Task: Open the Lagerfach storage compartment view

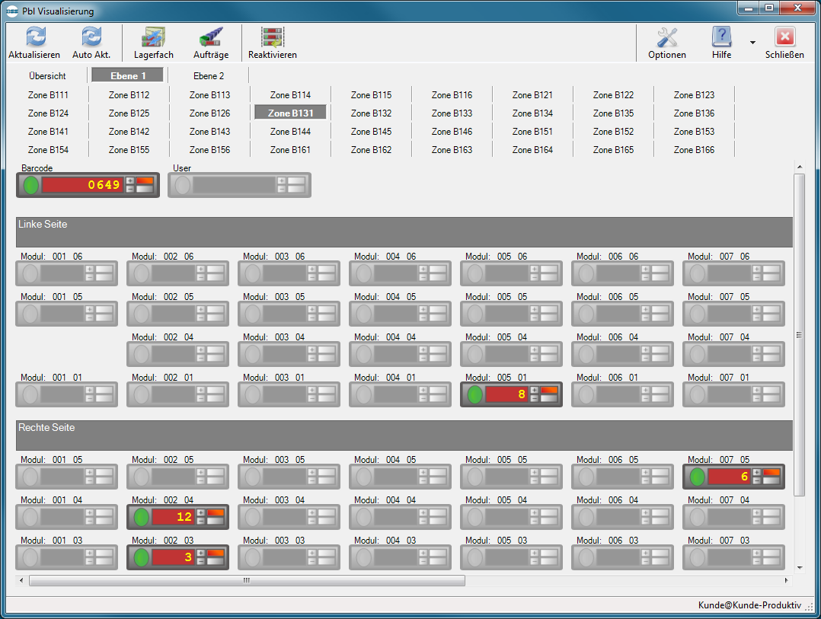Action: (x=153, y=37)
